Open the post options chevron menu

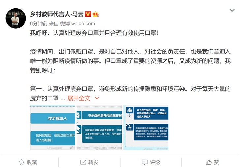(232, 10)
